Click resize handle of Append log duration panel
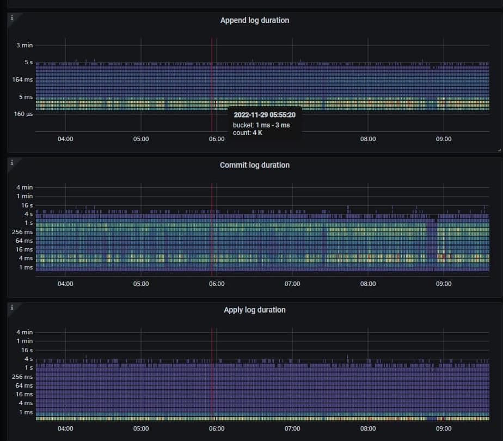 coord(499,149)
